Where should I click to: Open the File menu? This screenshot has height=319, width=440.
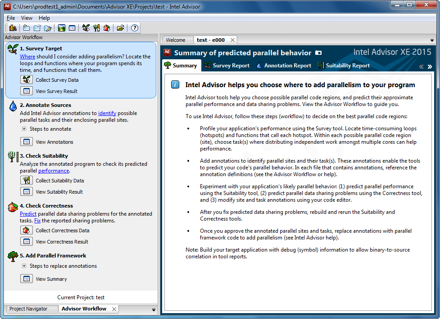tap(11, 18)
